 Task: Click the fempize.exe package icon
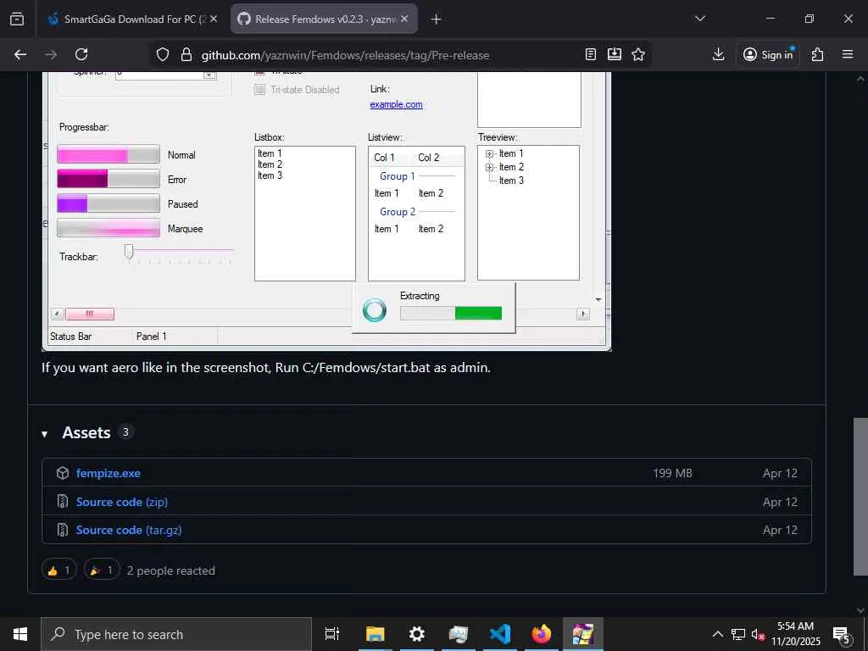point(63,473)
